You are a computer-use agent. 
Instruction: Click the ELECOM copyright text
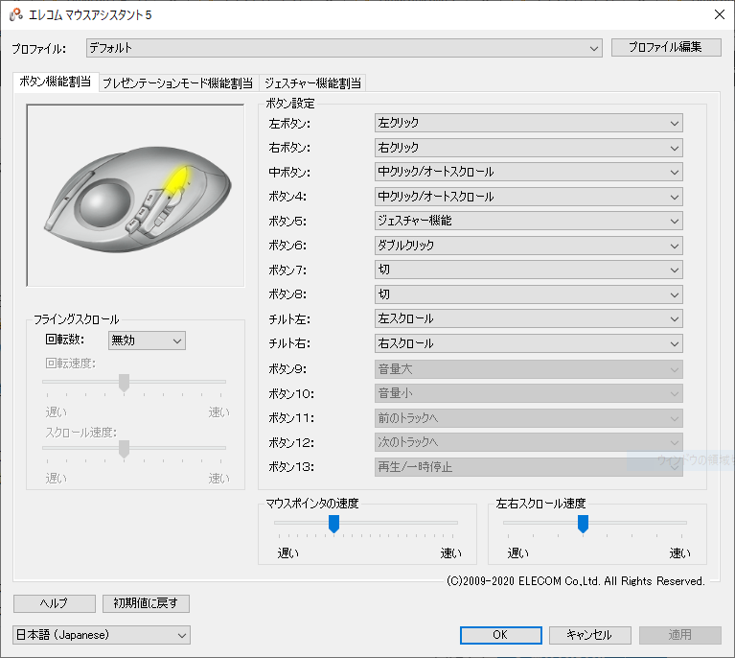click(576, 581)
